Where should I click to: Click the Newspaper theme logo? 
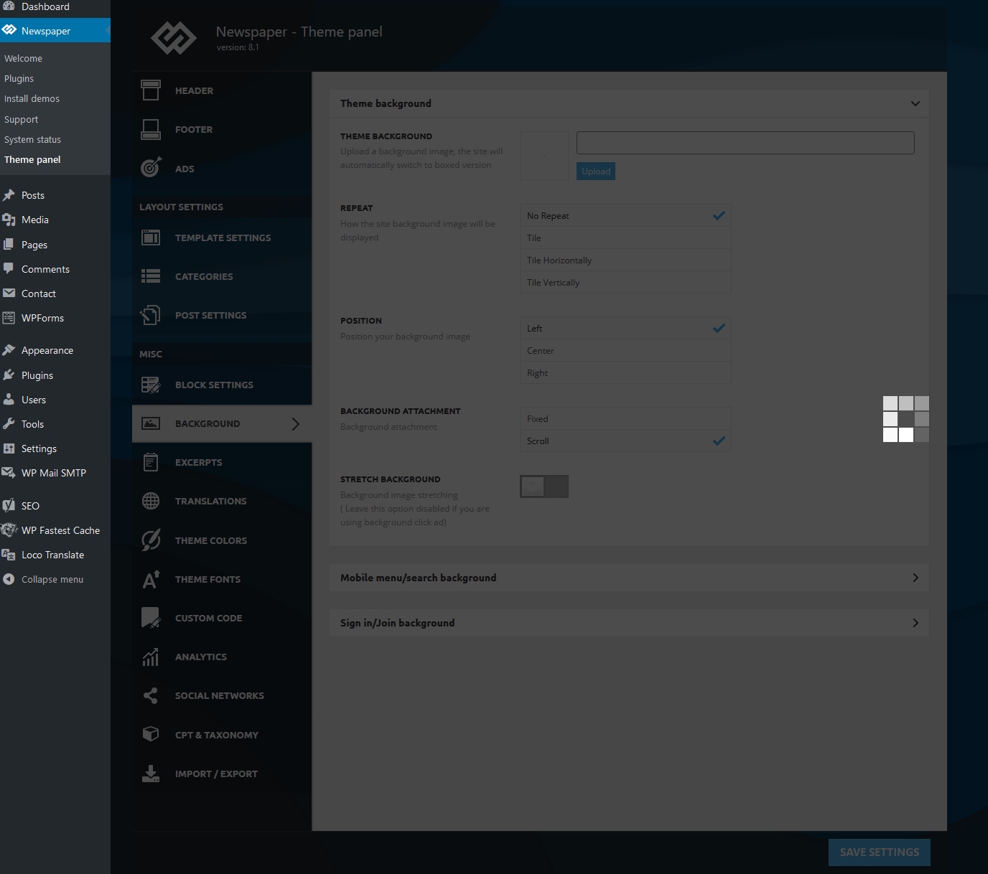(x=173, y=38)
